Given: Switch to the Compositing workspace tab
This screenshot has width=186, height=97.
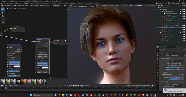Looking at the screenshot, I should (x=80, y=3).
